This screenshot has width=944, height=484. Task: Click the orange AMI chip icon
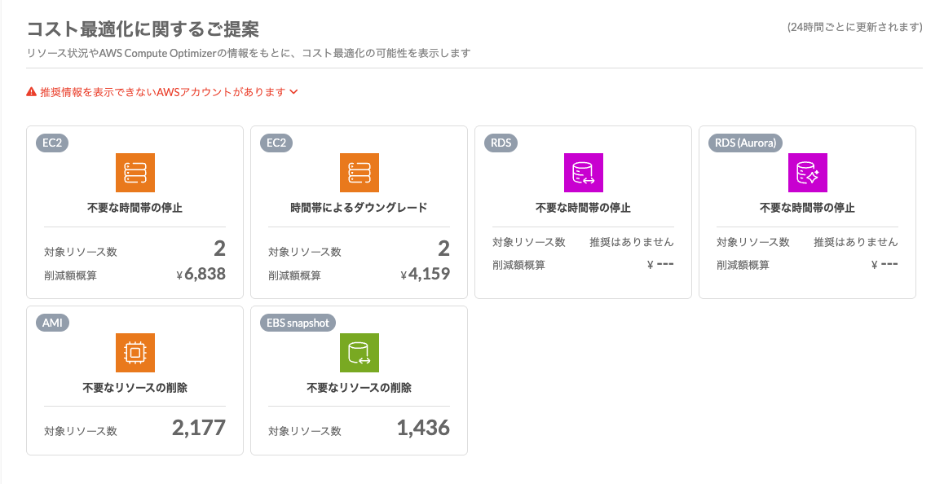coord(135,353)
